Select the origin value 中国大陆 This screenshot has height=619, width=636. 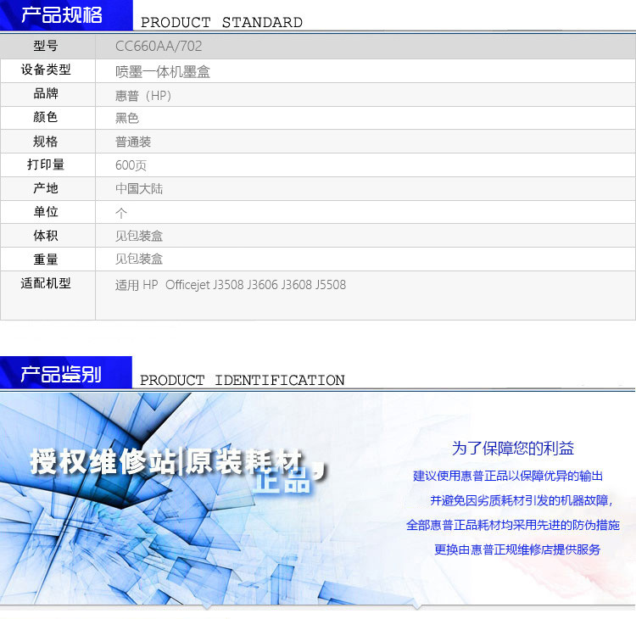point(139,188)
